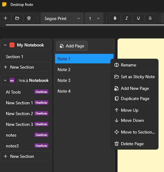164x172 pixels.
Task: Click OneNote badge next to New Section 2
Action: point(41,113)
